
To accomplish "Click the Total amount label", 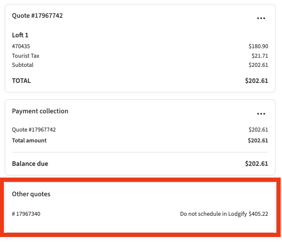I will tap(29, 140).
